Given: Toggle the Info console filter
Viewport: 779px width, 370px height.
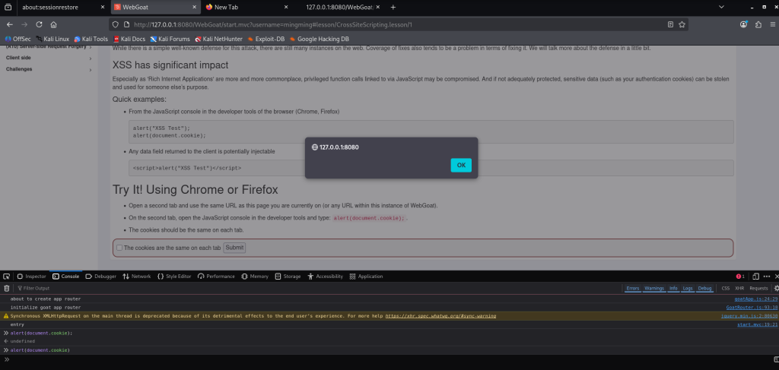Looking at the screenshot, I should click(x=673, y=288).
